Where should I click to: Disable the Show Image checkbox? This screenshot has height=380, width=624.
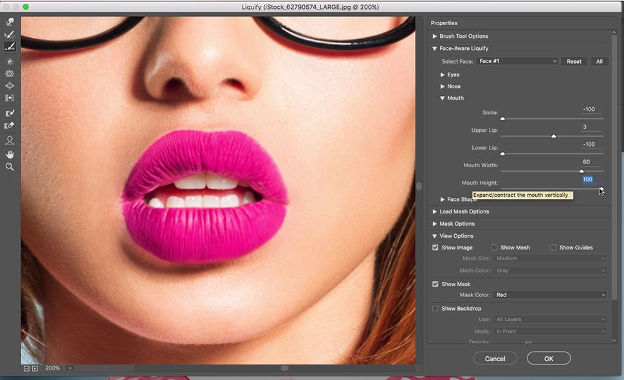436,247
